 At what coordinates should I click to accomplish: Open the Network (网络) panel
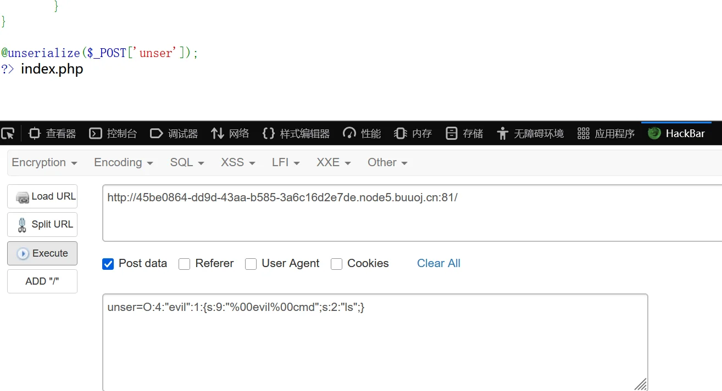[230, 133]
